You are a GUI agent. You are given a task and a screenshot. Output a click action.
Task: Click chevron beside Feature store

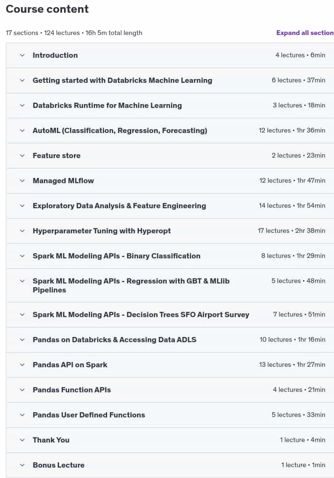click(22, 156)
